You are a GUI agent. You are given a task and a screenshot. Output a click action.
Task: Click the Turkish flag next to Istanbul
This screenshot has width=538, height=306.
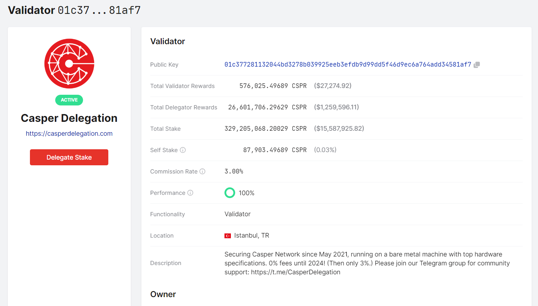pos(228,235)
